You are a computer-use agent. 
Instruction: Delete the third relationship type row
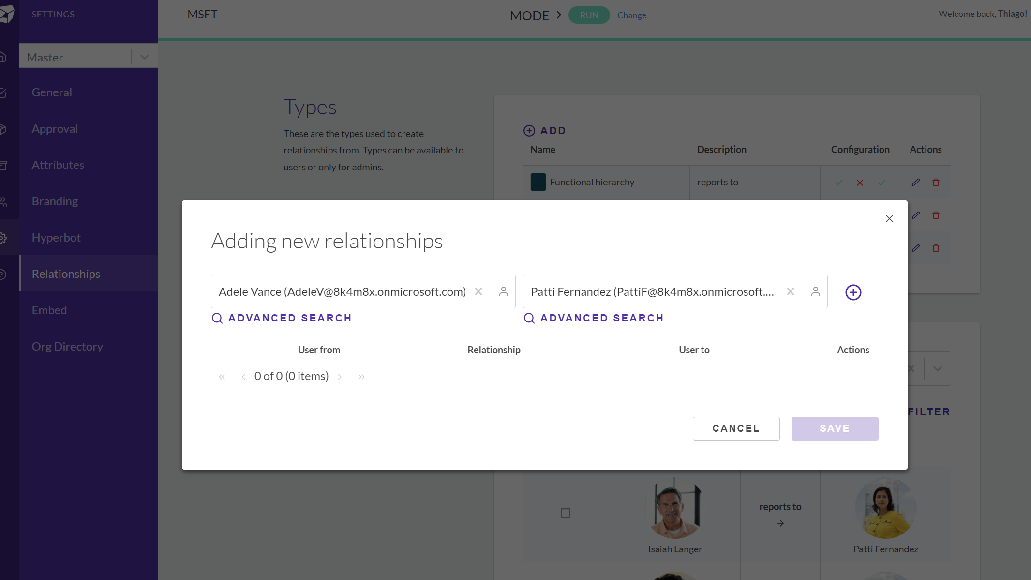pyautogui.click(x=936, y=248)
